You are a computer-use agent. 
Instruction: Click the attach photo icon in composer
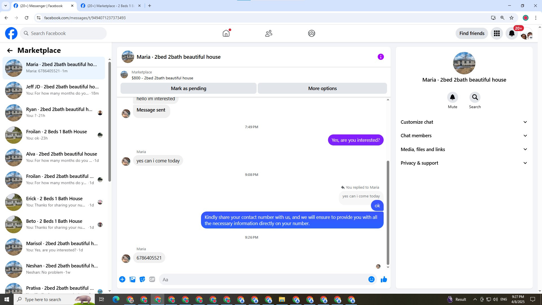click(x=132, y=279)
